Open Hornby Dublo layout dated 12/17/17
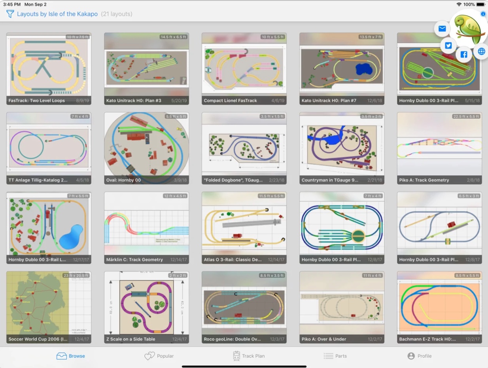The image size is (488, 368). [49, 228]
